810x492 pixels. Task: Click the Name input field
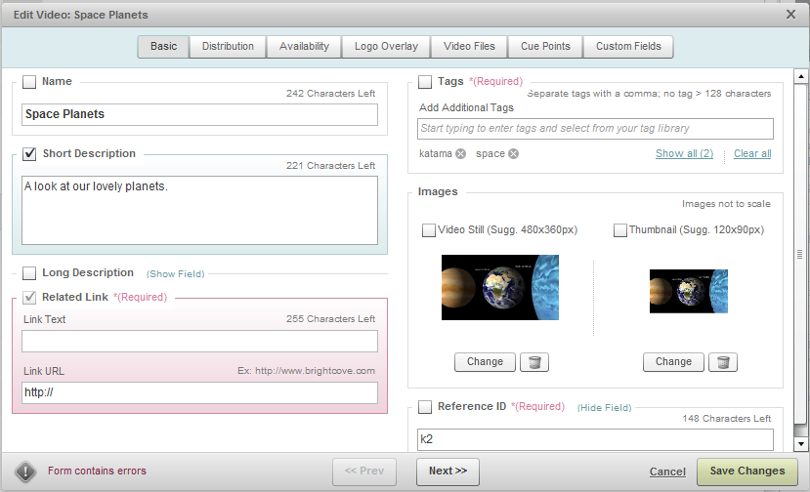click(x=199, y=114)
